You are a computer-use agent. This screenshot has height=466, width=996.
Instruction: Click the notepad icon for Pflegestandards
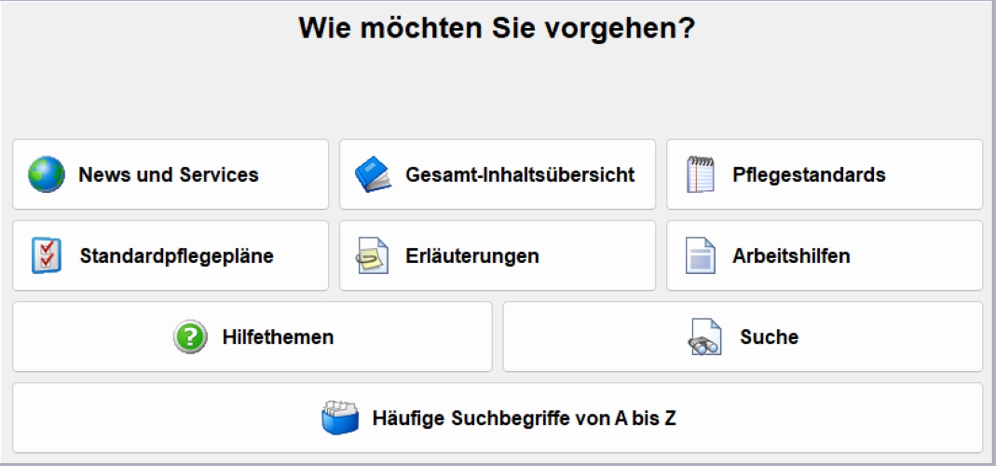pos(701,174)
